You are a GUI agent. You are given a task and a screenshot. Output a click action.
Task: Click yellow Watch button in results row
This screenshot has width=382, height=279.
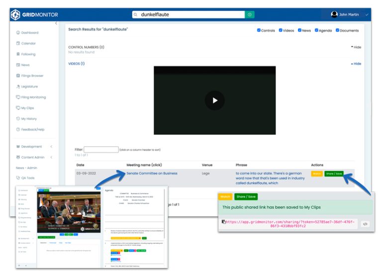click(317, 174)
